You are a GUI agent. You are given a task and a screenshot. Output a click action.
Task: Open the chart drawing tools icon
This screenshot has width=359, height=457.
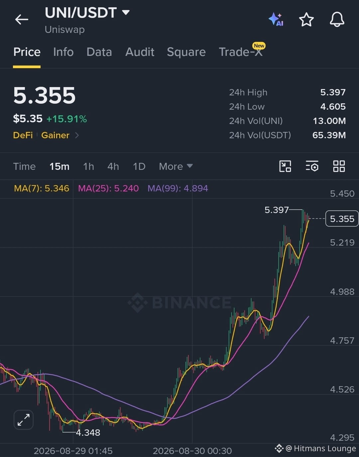coord(285,166)
